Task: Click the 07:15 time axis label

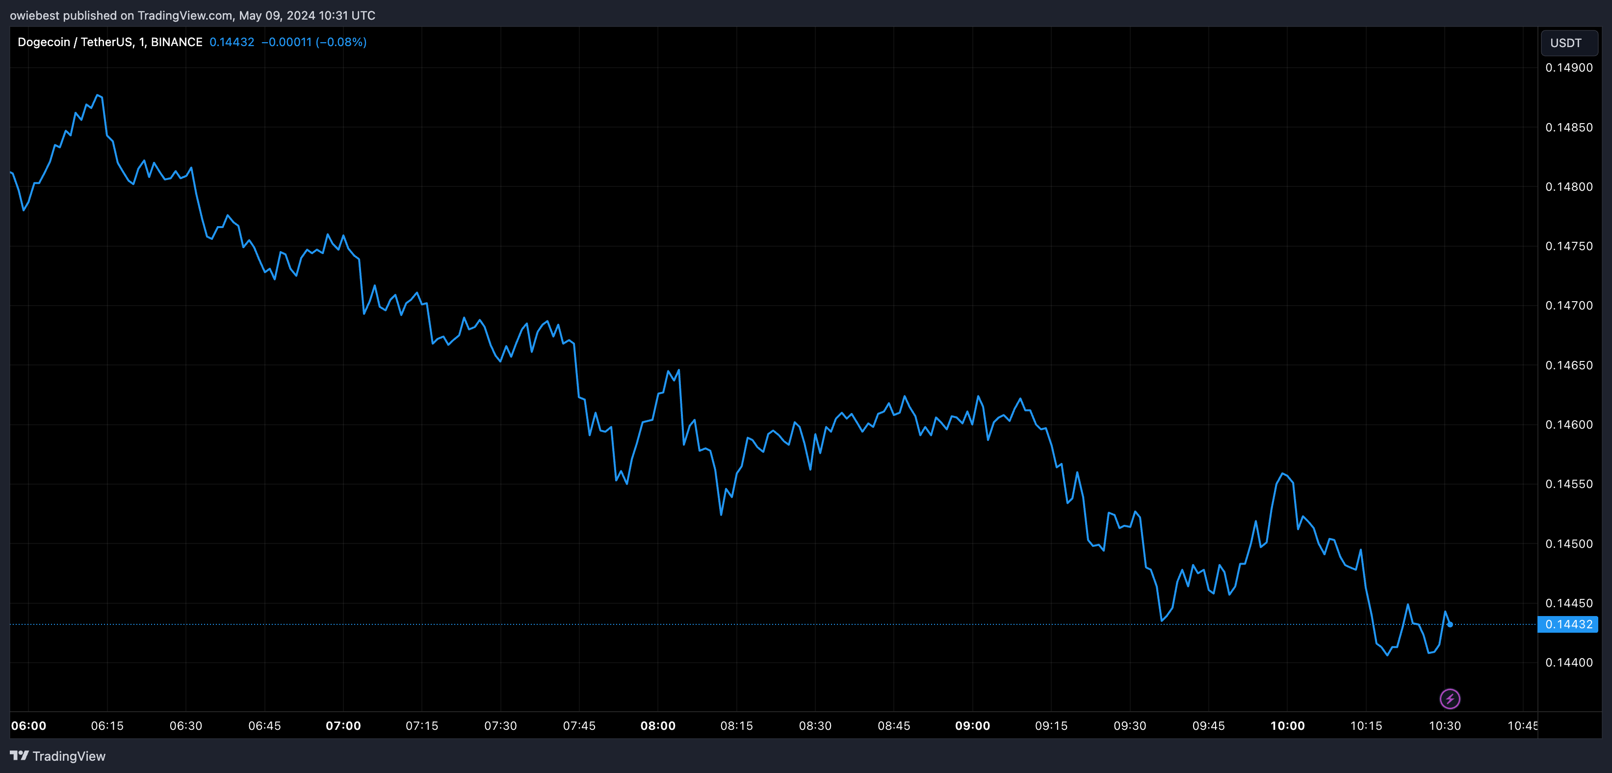Action: click(x=422, y=725)
